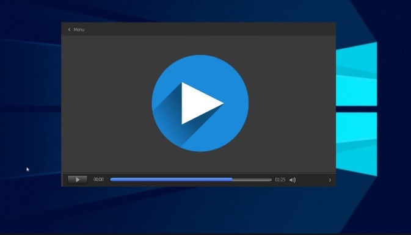Screen dimensions: 411x235
Task: Click the back chevron beside Menu
Action: click(69, 30)
